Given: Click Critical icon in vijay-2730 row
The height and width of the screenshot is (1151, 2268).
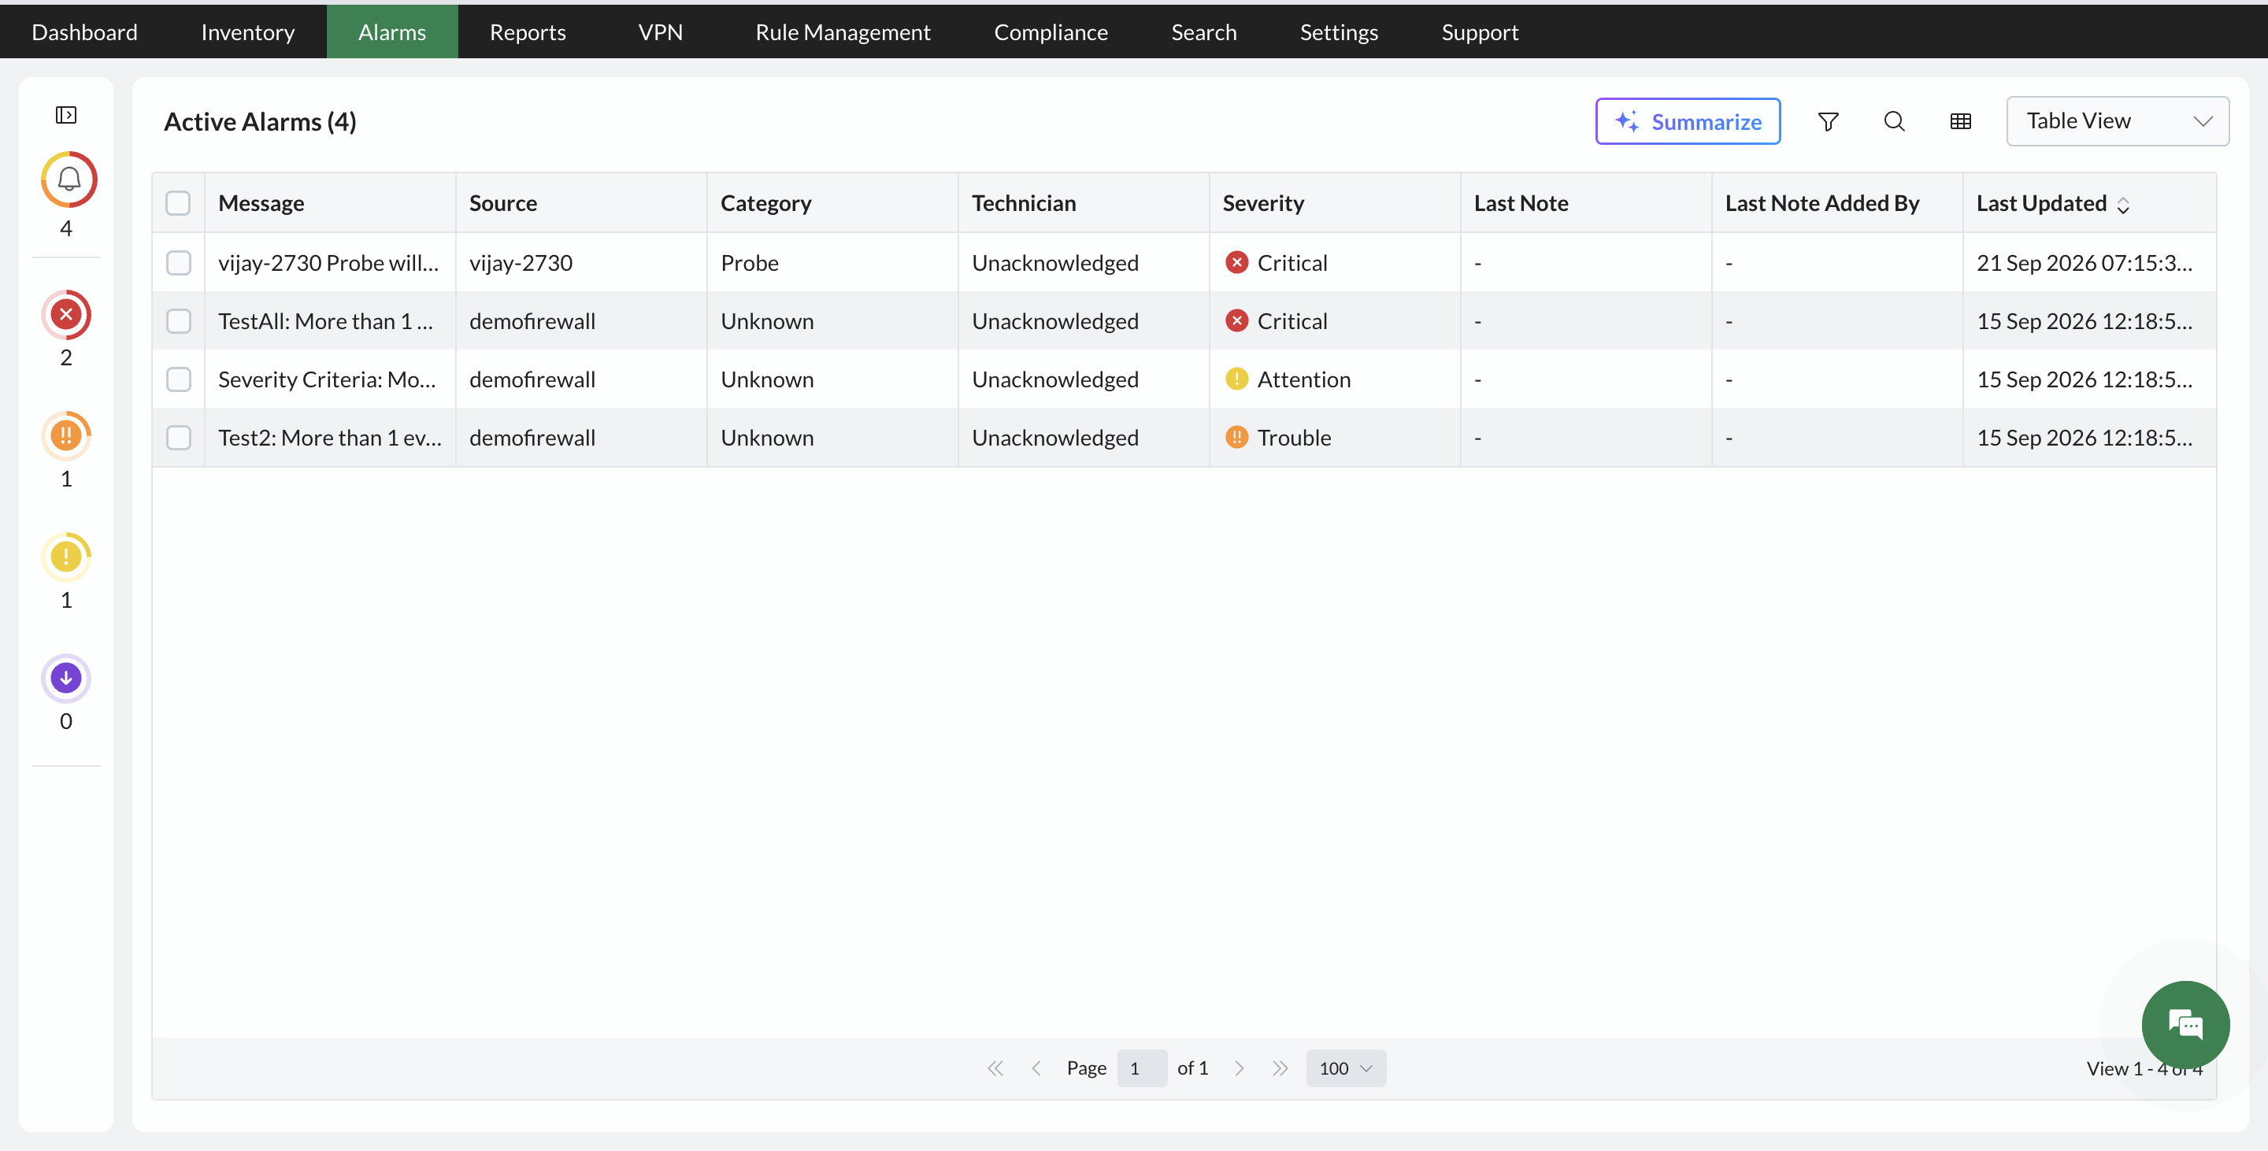Looking at the screenshot, I should pyautogui.click(x=1236, y=262).
